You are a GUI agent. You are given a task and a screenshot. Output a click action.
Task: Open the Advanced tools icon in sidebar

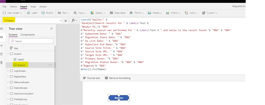coord(2,63)
